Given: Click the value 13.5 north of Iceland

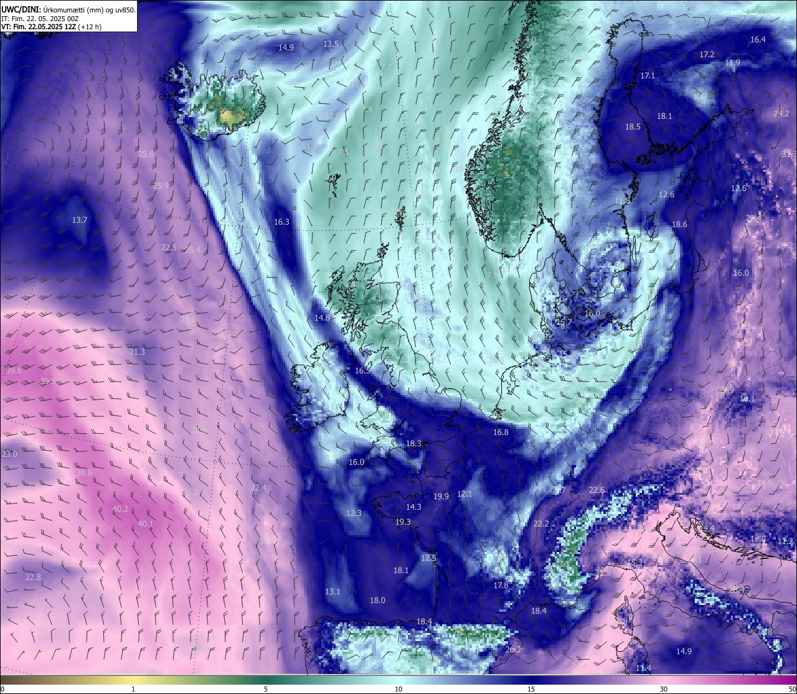Looking at the screenshot, I should tap(331, 44).
